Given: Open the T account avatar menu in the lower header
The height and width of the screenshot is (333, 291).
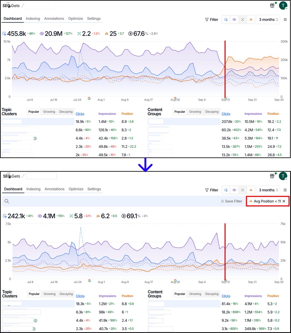Looking at the screenshot, I should pyautogui.click(x=283, y=176).
